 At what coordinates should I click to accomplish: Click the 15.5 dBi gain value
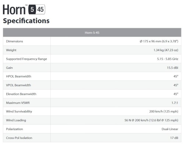click(x=173, y=68)
